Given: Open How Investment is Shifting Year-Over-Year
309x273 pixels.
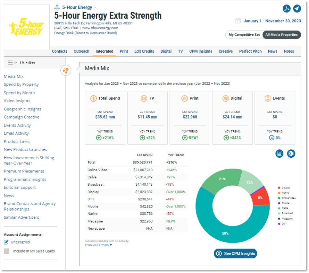Looking at the screenshot, I should (29, 161).
